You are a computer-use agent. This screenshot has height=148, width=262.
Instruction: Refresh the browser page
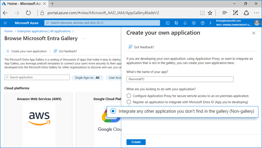tap(28, 13)
